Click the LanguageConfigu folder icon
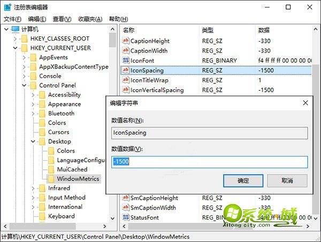The image size is (321, 242). [x=51, y=160]
